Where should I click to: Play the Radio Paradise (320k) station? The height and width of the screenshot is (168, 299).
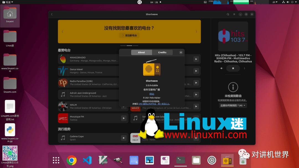tap(196, 83)
